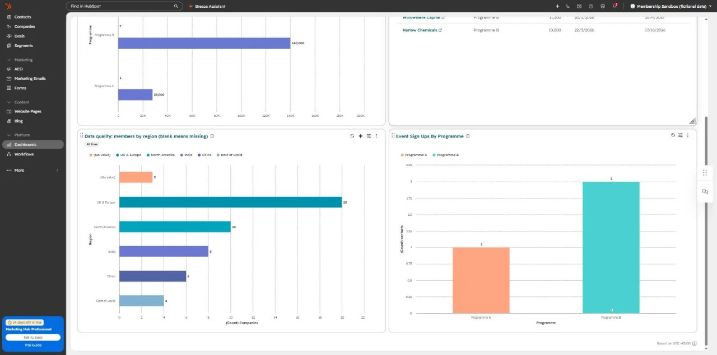The height and width of the screenshot is (355, 717).
Task: Open Website Pages under Content
Action: click(27, 111)
